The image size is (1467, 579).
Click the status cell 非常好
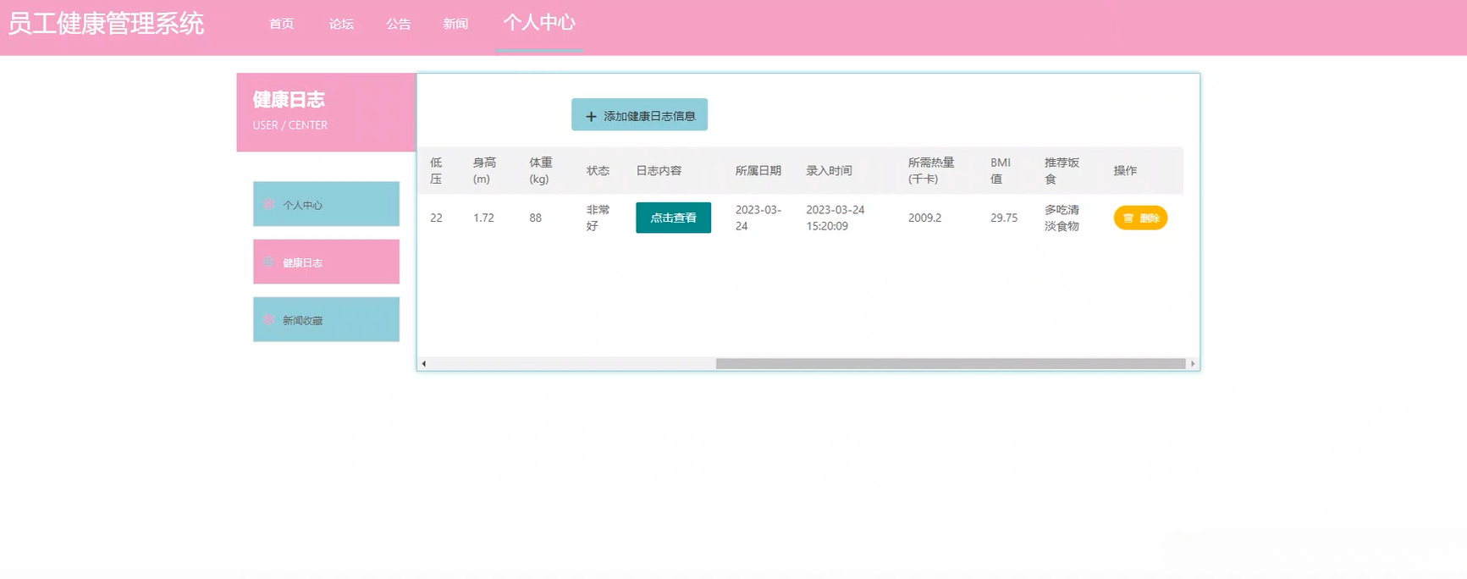[598, 218]
